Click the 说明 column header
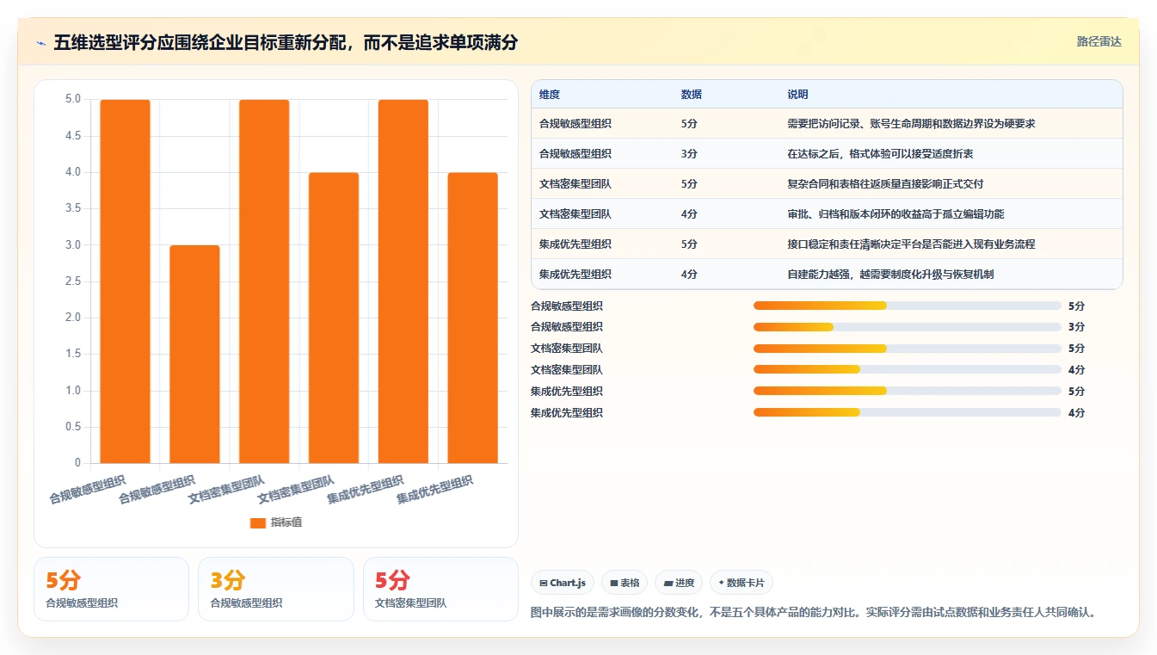Image resolution: width=1157 pixels, height=655 pixels. [x=797, y=95]
